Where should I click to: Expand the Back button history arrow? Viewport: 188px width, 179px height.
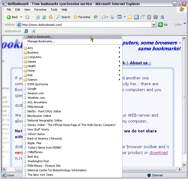[x=21, y=17]
